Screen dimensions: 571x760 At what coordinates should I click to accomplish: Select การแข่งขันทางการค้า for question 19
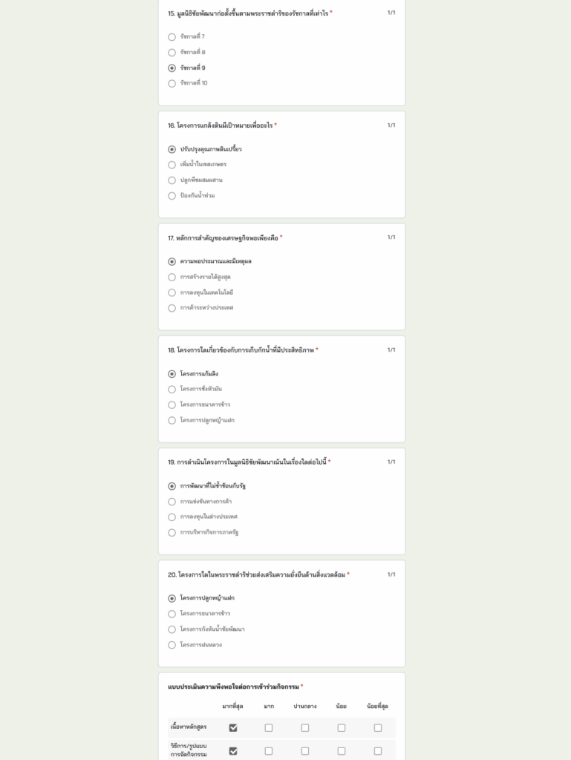tap(172, 502)
